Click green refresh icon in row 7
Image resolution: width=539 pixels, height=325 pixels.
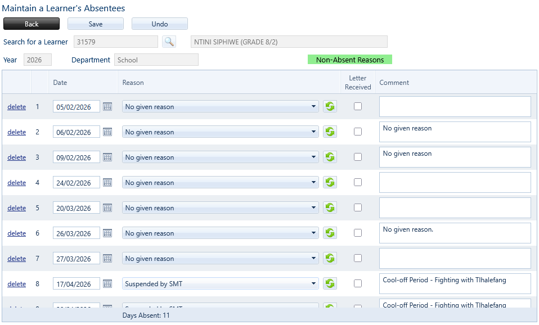(330, 258)
